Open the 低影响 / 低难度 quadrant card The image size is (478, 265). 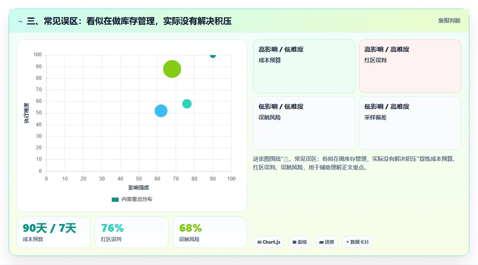(x=304, y=123)
